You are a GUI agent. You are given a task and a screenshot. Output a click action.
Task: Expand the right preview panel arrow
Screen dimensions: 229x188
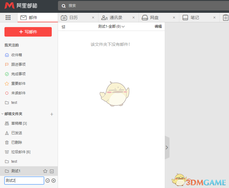pos(167,148)
